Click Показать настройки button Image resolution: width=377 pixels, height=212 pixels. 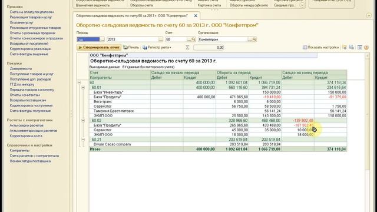point(320,48)
